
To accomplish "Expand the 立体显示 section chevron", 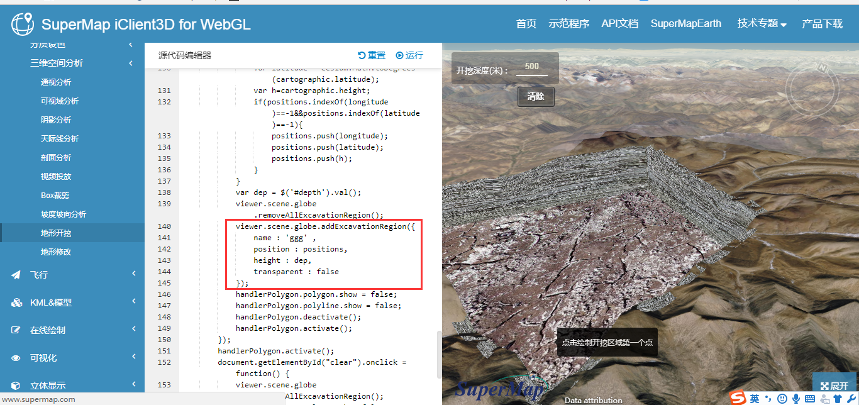I will point(134,384).
